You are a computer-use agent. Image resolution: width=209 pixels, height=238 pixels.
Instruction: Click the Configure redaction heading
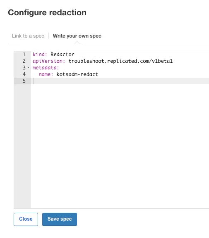click(x=47, y=12)
